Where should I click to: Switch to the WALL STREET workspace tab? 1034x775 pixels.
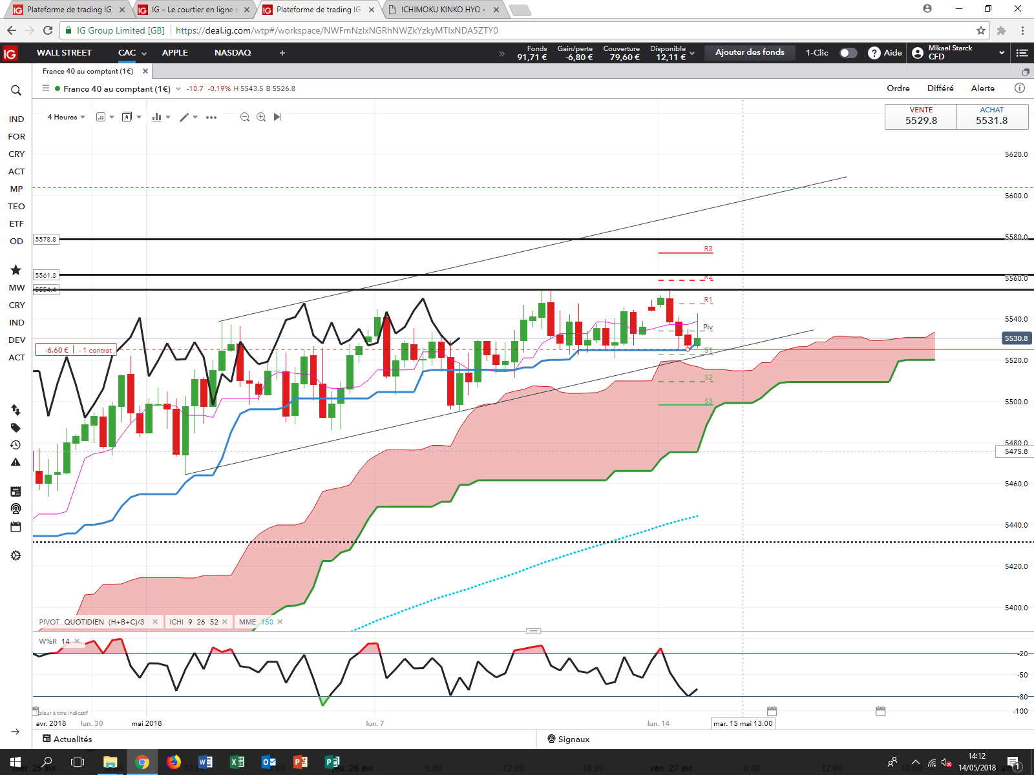(x=64, y=53)
